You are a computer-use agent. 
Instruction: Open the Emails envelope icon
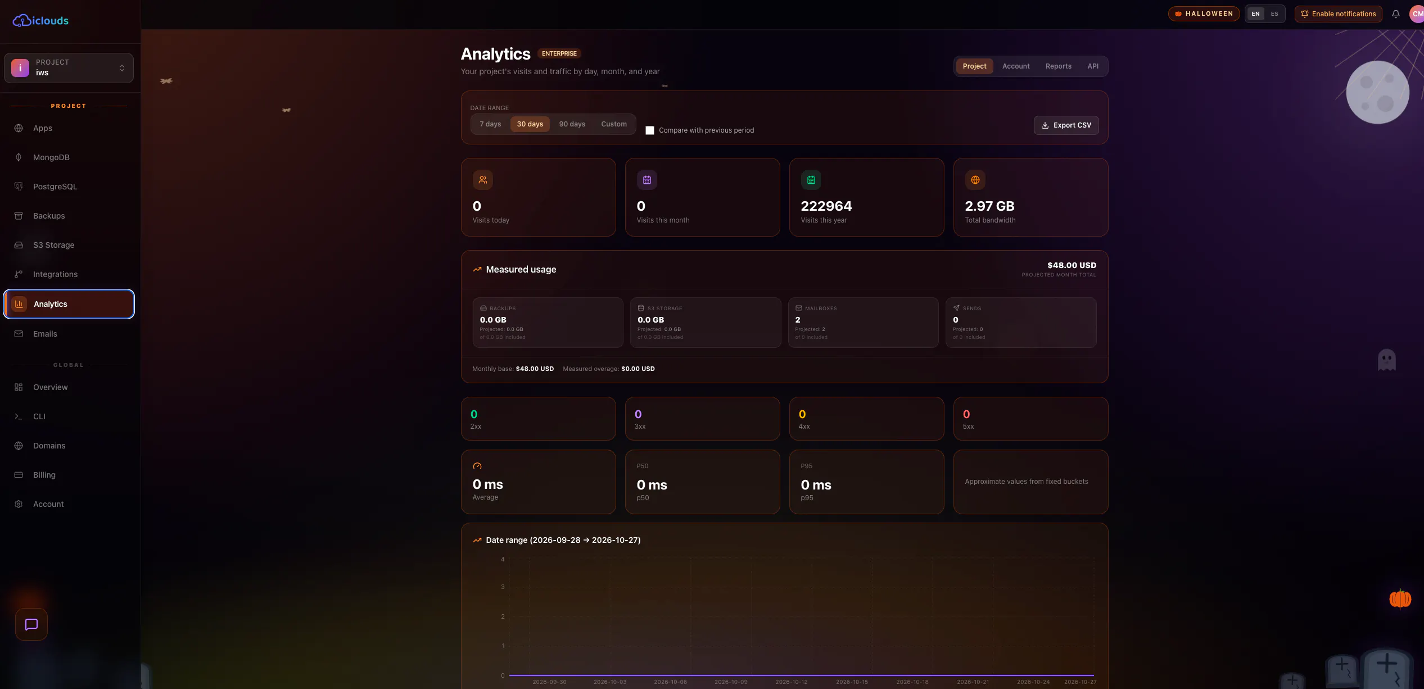point(19,334)
